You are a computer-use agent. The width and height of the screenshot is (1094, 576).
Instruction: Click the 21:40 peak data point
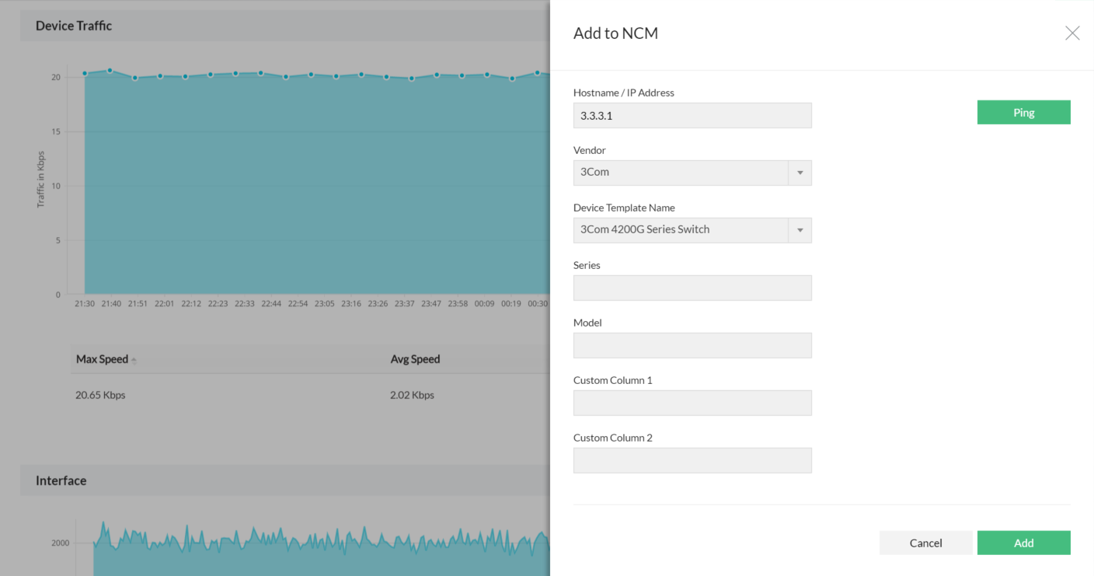coord(110,71)
